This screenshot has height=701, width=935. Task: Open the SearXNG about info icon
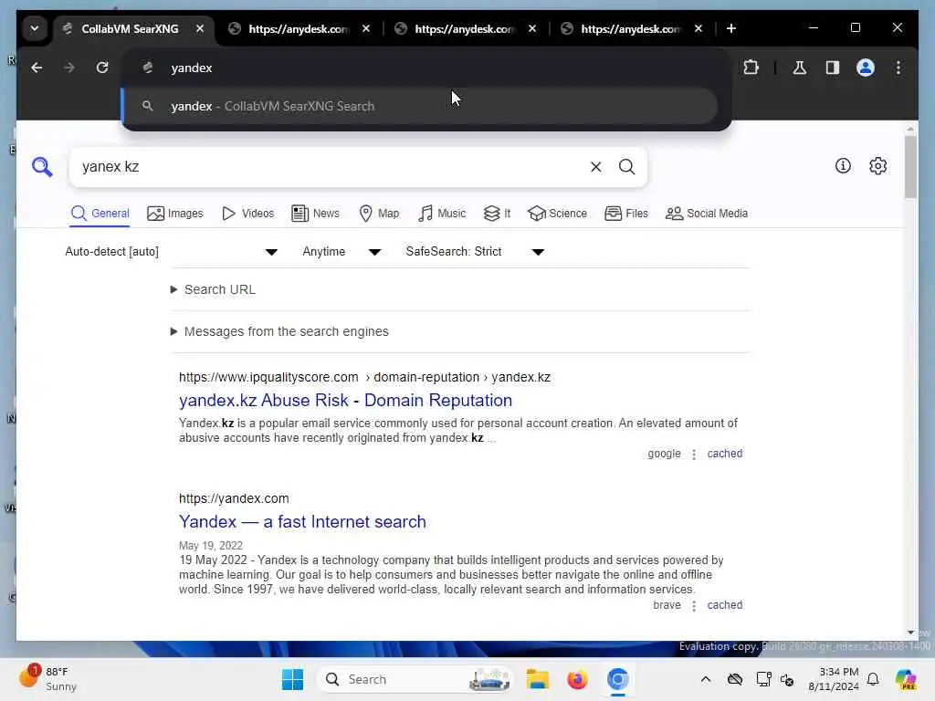(843, 166)
